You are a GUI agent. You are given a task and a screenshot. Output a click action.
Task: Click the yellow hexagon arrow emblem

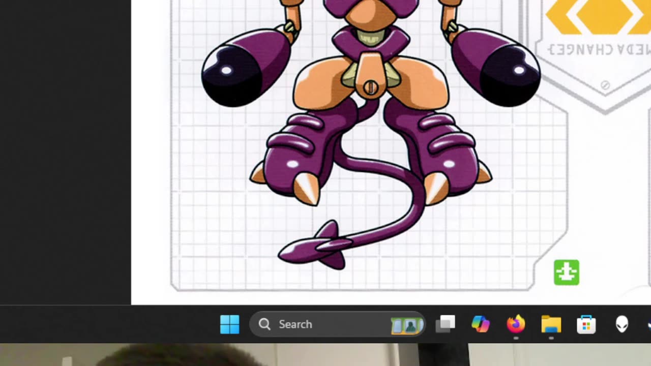(598, 16)
